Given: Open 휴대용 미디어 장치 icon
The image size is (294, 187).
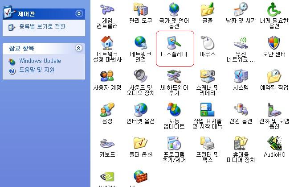Looking at the screenshot, I should pyautogui.click(x=241, y=143).
